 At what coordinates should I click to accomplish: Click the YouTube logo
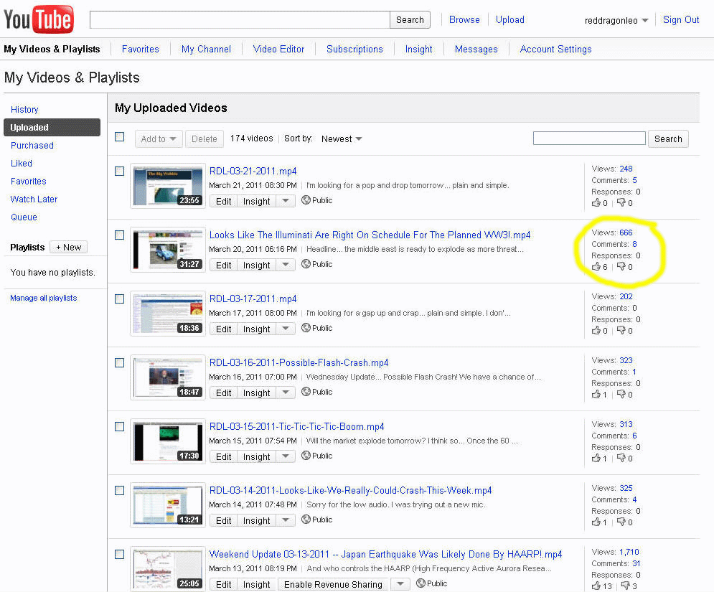(x=39, y=19)
